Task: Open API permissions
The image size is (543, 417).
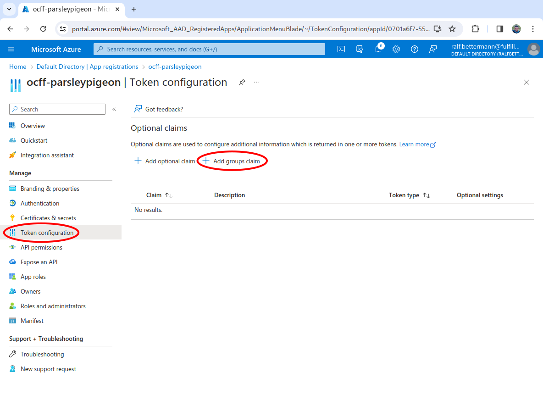Action: tap(41, 247)
